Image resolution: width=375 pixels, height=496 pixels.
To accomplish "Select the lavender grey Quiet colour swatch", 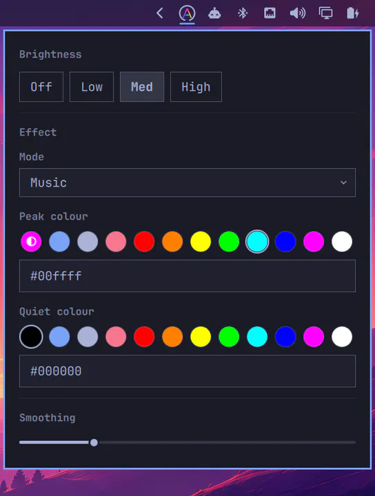I will 88,337.
